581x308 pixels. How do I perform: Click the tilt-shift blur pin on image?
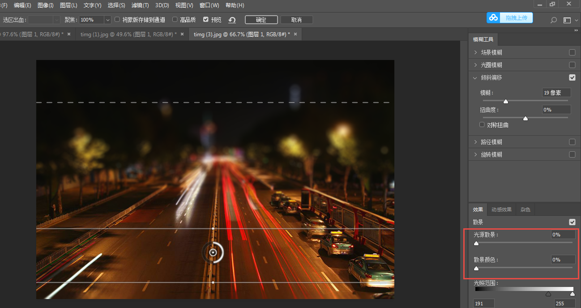pyautogui.click(x=213, y=252)
